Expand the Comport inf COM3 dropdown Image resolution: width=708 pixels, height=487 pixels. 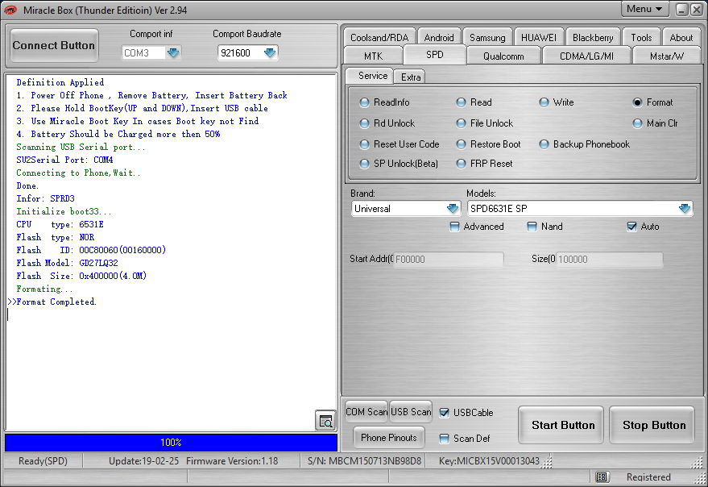coord(173,53)
